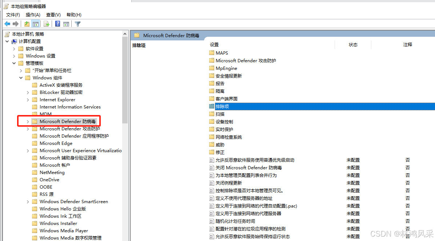Open the 帮助(H) menu

click(x=74, y=15)
